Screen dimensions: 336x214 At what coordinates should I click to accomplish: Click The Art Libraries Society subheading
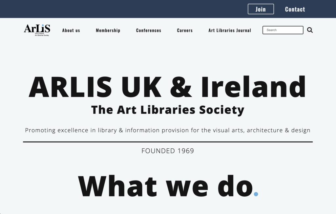(x=168, y=110)
